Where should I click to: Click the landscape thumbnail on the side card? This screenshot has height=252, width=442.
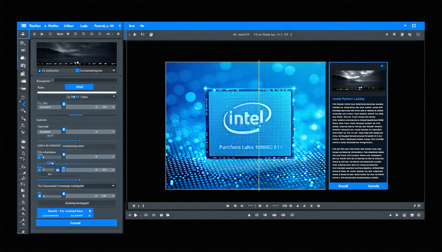tap(358, 81)
